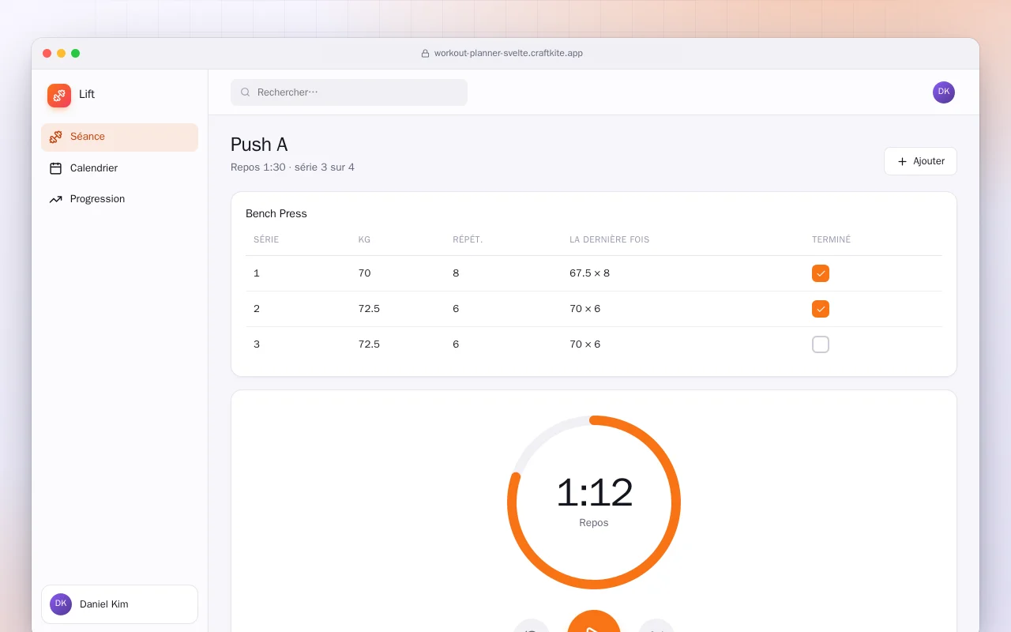This screenshot has width=1011, height=632.
Task: Select the "72.5" kg value in series 3
Action: (369, 344)
